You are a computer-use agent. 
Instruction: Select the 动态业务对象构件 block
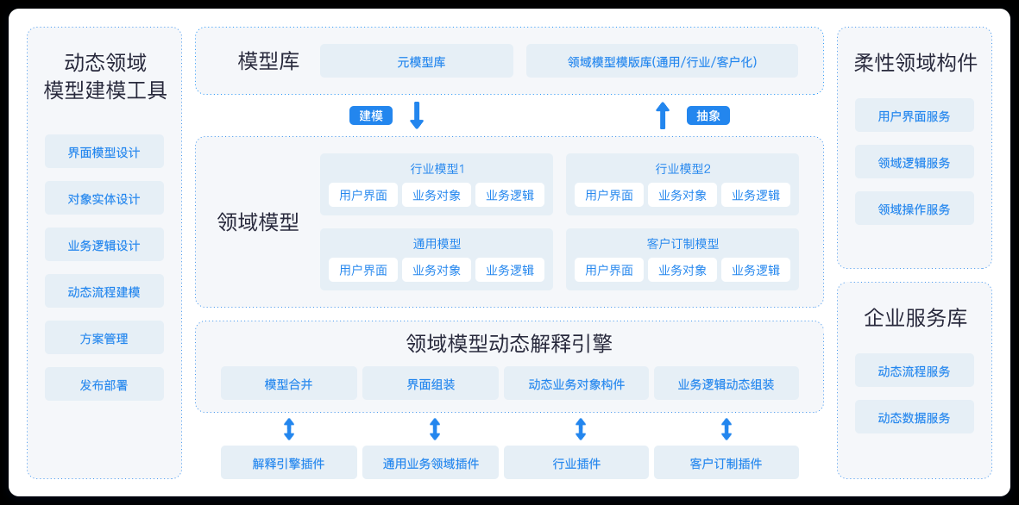click(x=576, y=383)
